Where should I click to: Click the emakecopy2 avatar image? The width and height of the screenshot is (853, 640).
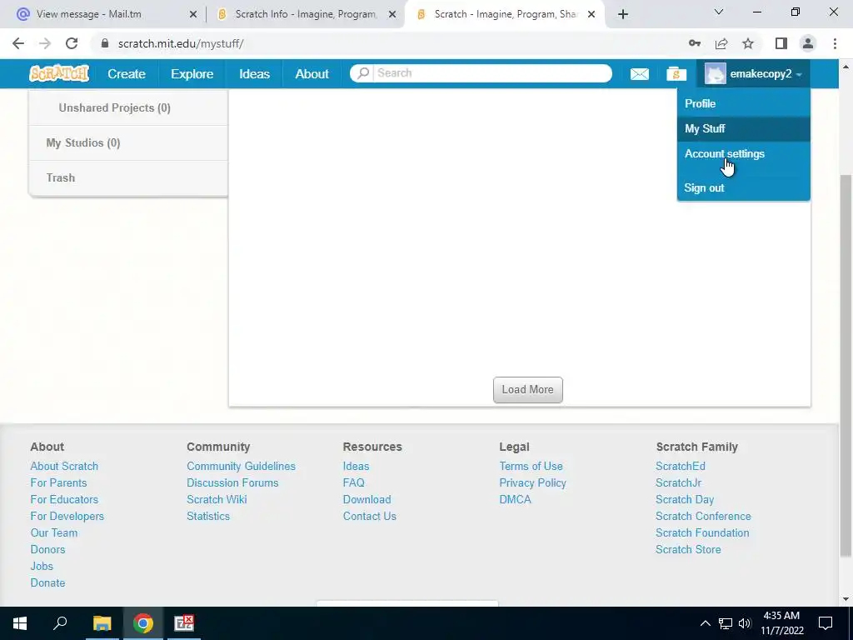coord(715,73)
